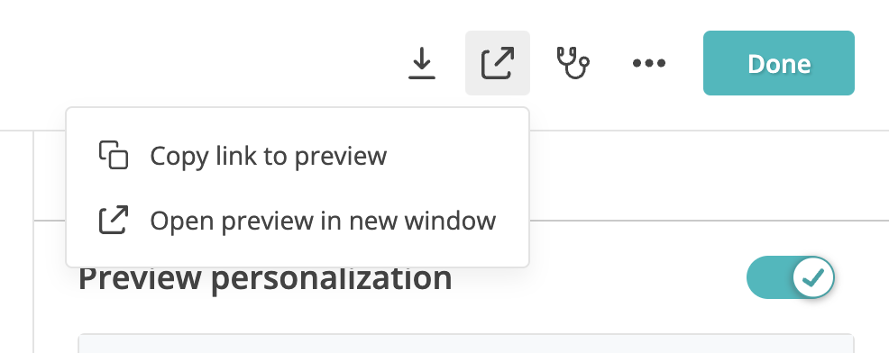Click the word "Done" in the header
Viewport: 889px width, 353px height.
(x=779, y=63)
